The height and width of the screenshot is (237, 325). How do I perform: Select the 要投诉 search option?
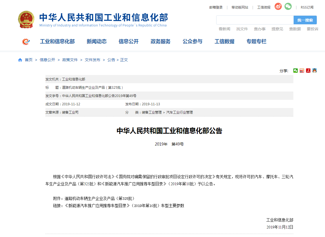[312, 29]
